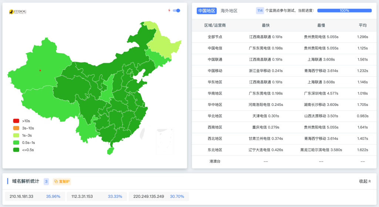Screen dimensions: 379x207
Task: Click the 域名解析统计 heading
Action: [26, 181]
